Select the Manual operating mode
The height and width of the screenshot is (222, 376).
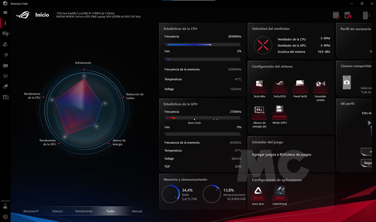[x=137, y=211]
